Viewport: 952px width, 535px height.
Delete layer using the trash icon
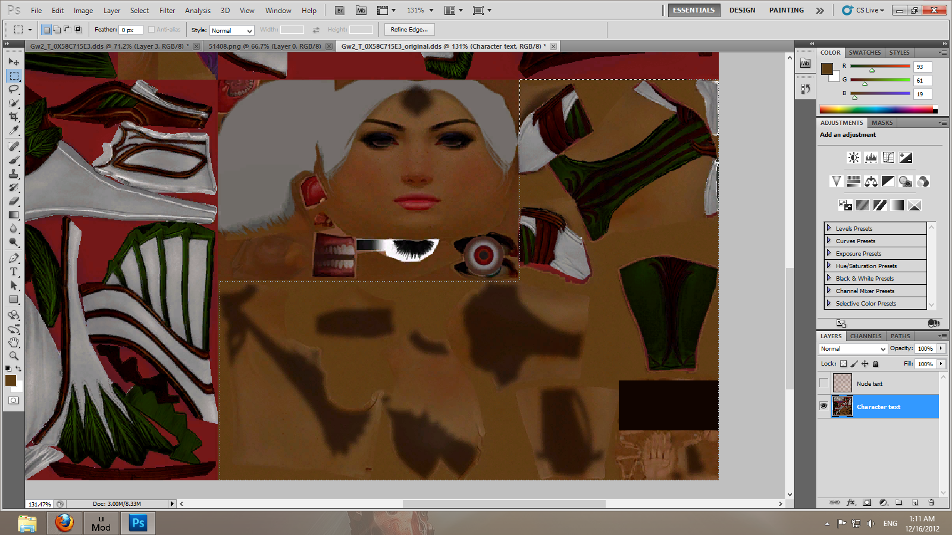point(932,502)
